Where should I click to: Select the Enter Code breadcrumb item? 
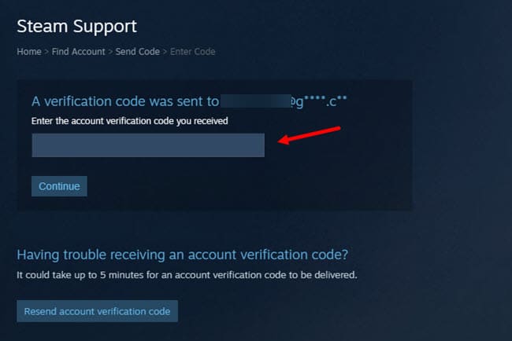pyautogui.click(x=193, y=52)
